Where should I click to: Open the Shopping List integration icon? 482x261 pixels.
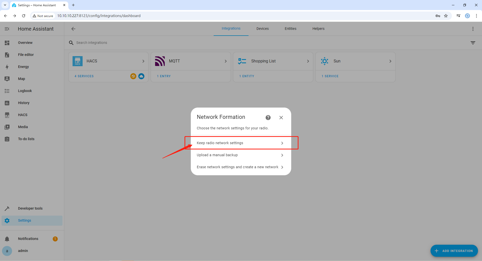tap(242, 61)
